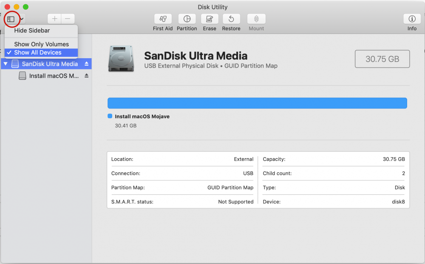The height and width of the screenshot is (264, 425).
Task: Click the GUID Partition Map table value
Action: coord(230,187)
